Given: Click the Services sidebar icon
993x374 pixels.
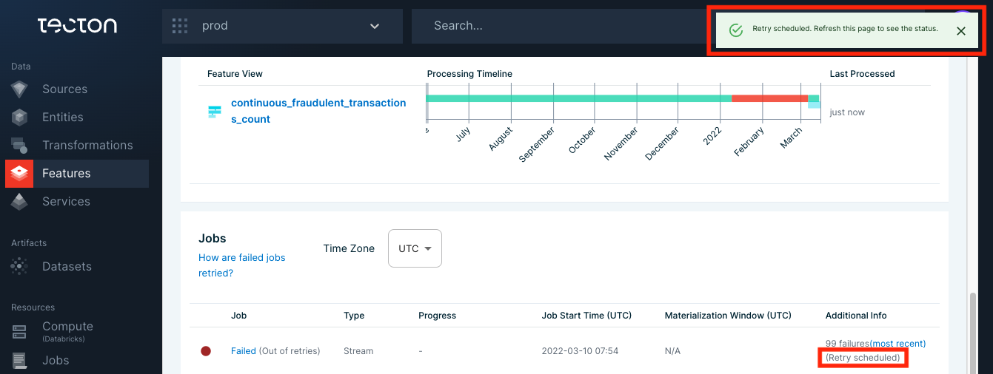Looking at the screenshot, I should pyautogui.click(x=19, y=202).
